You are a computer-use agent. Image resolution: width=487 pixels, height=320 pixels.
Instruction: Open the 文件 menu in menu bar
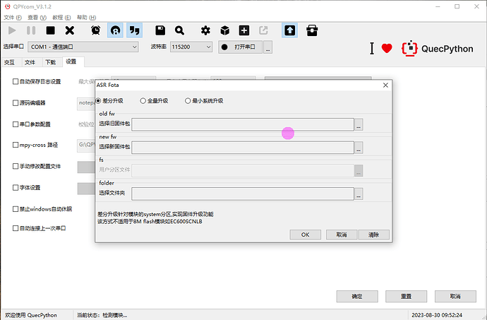point(8,16)
